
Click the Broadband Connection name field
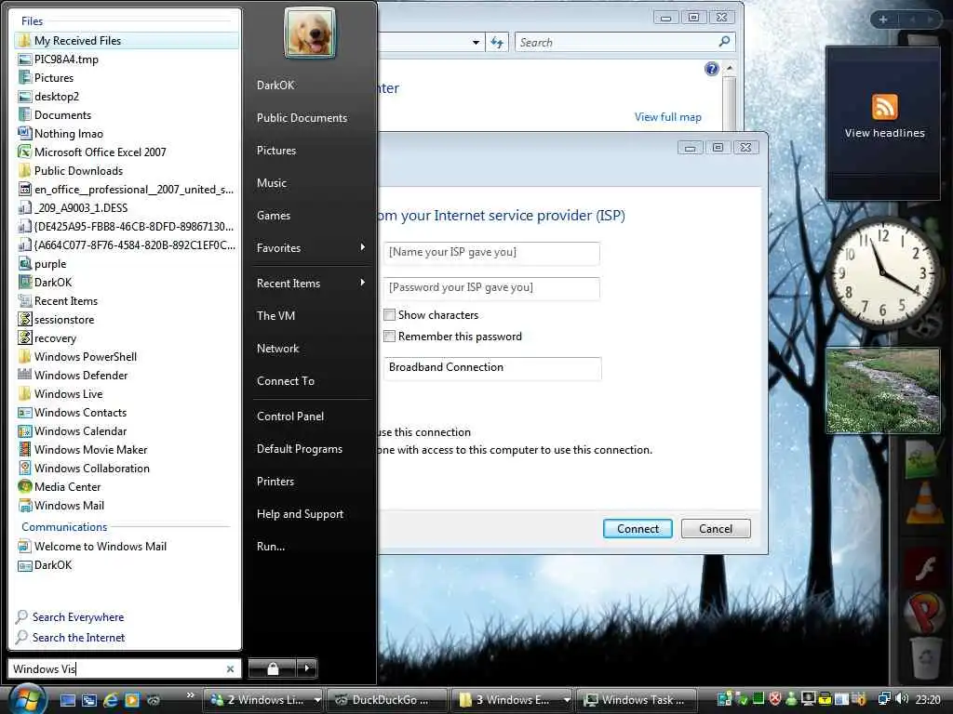pyautogui.click(x=492, y=368)
